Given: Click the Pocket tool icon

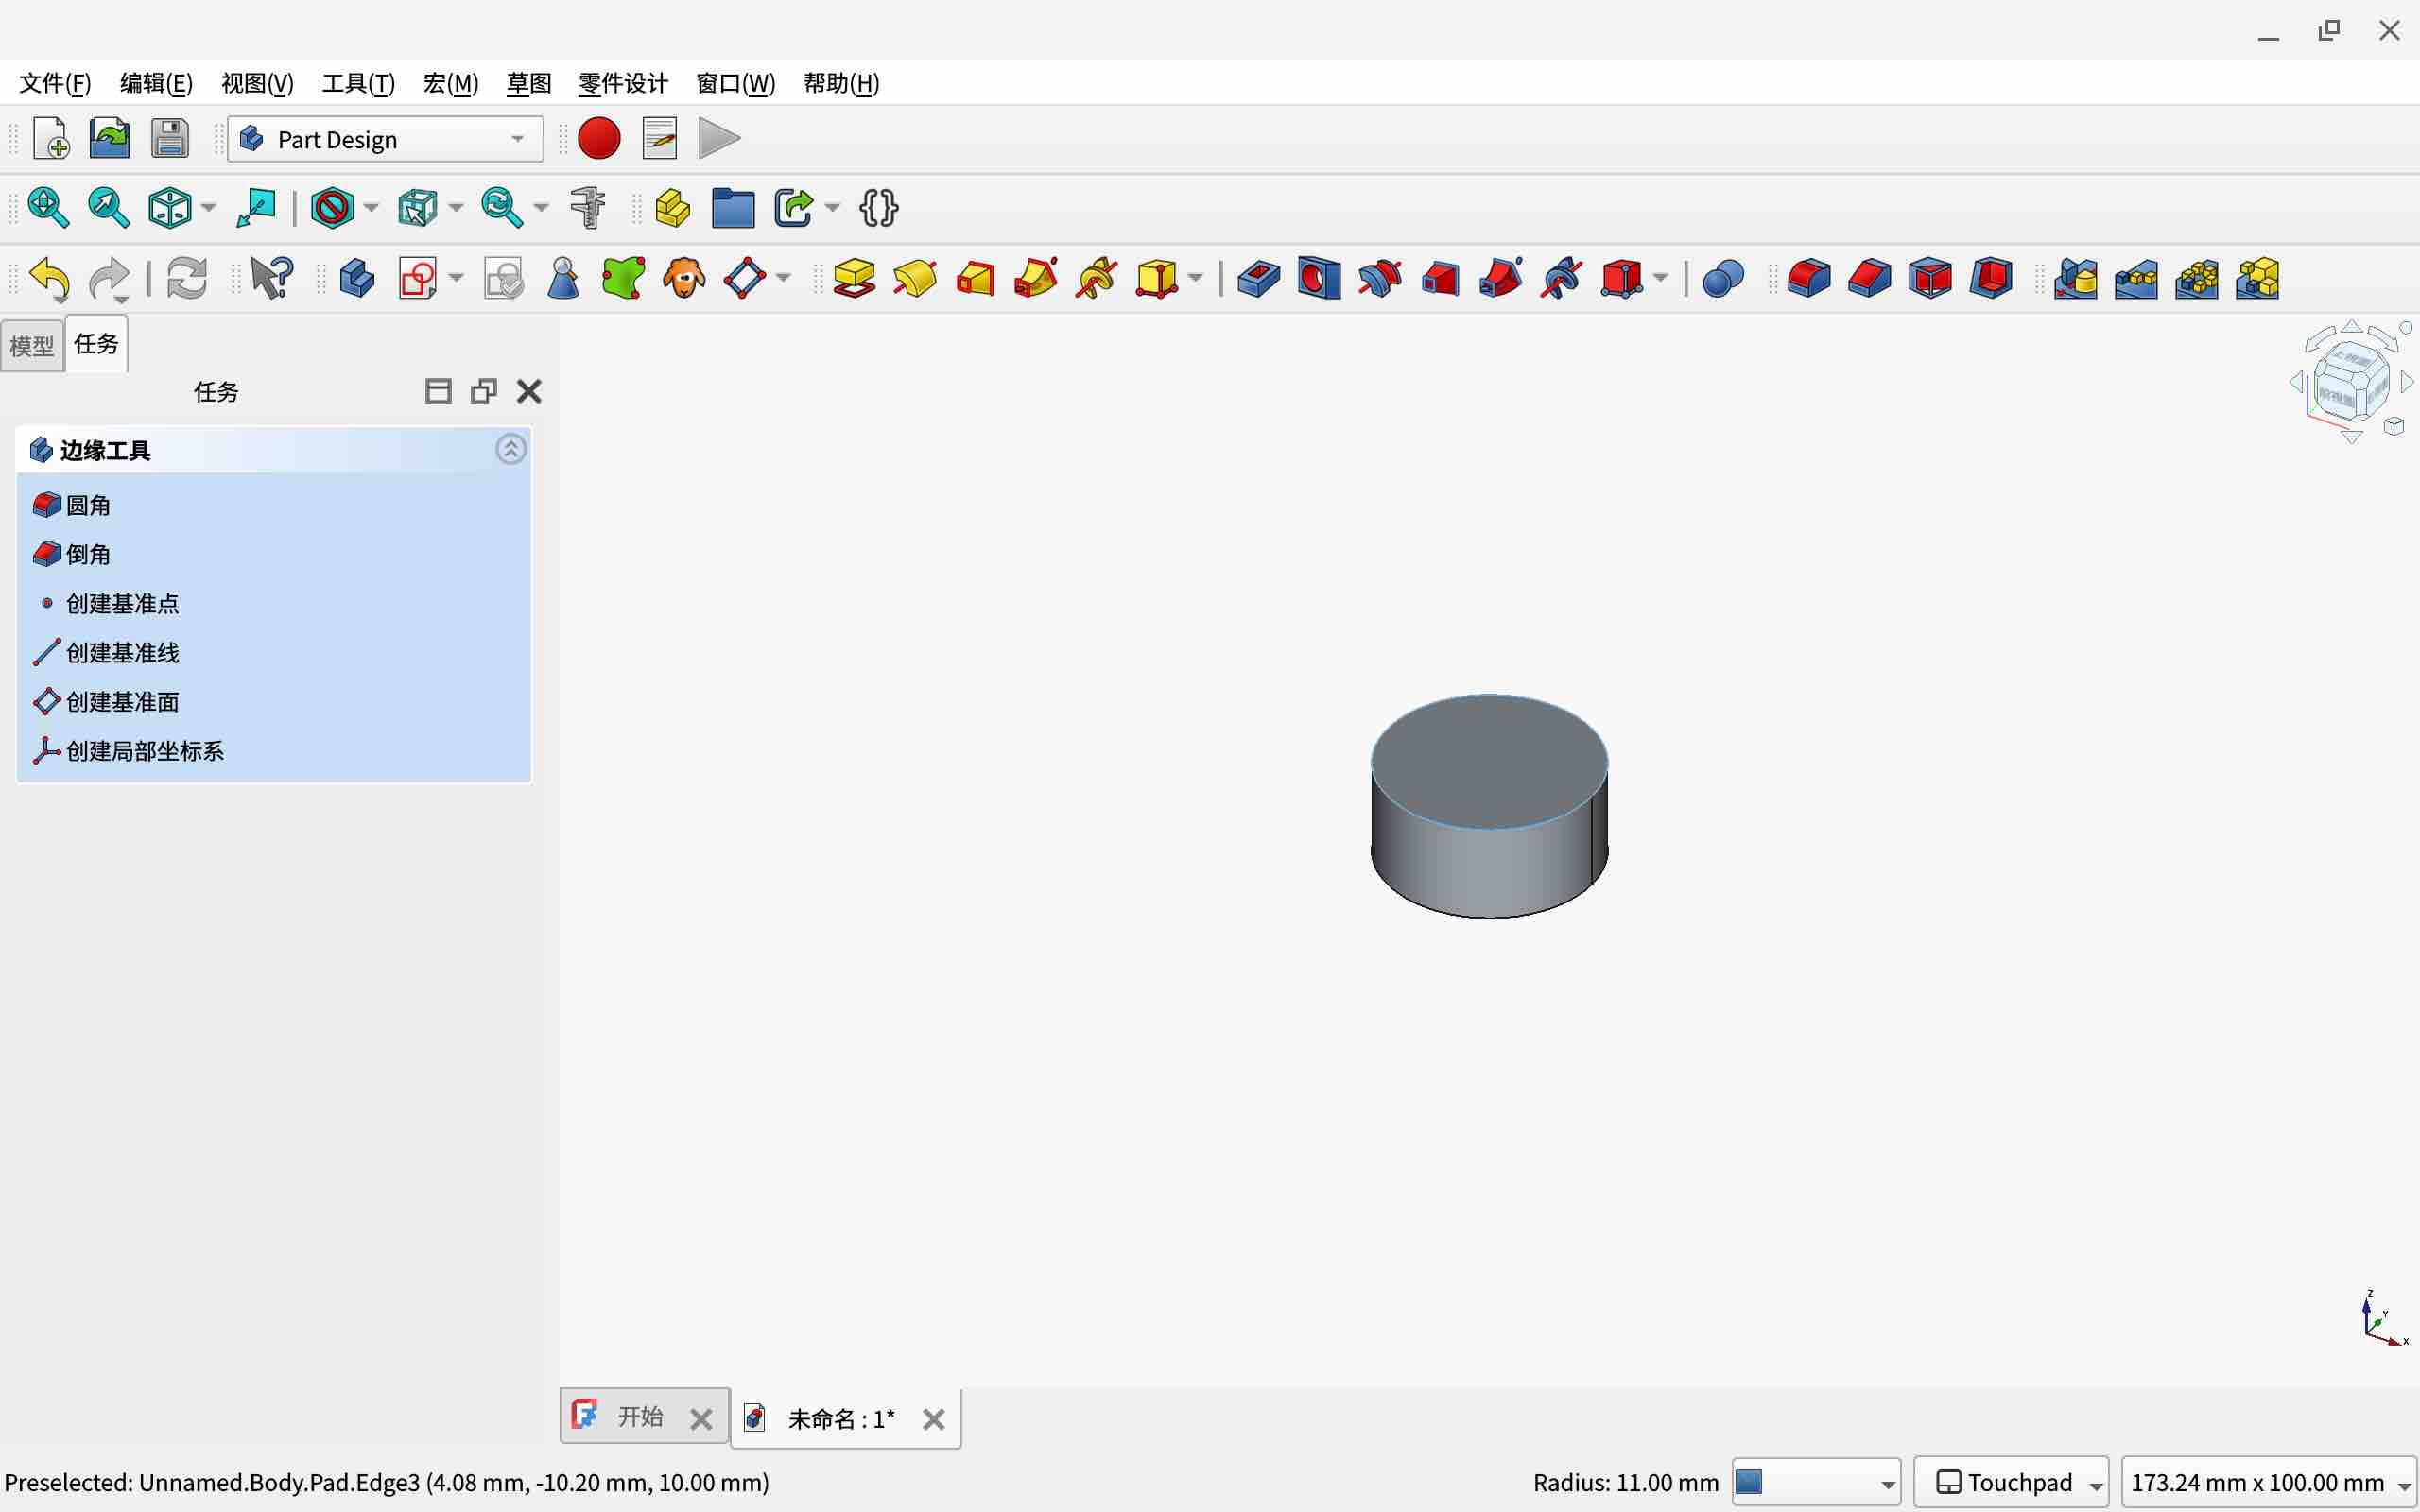Looking at the screenshot, I should click(1258, 278).
